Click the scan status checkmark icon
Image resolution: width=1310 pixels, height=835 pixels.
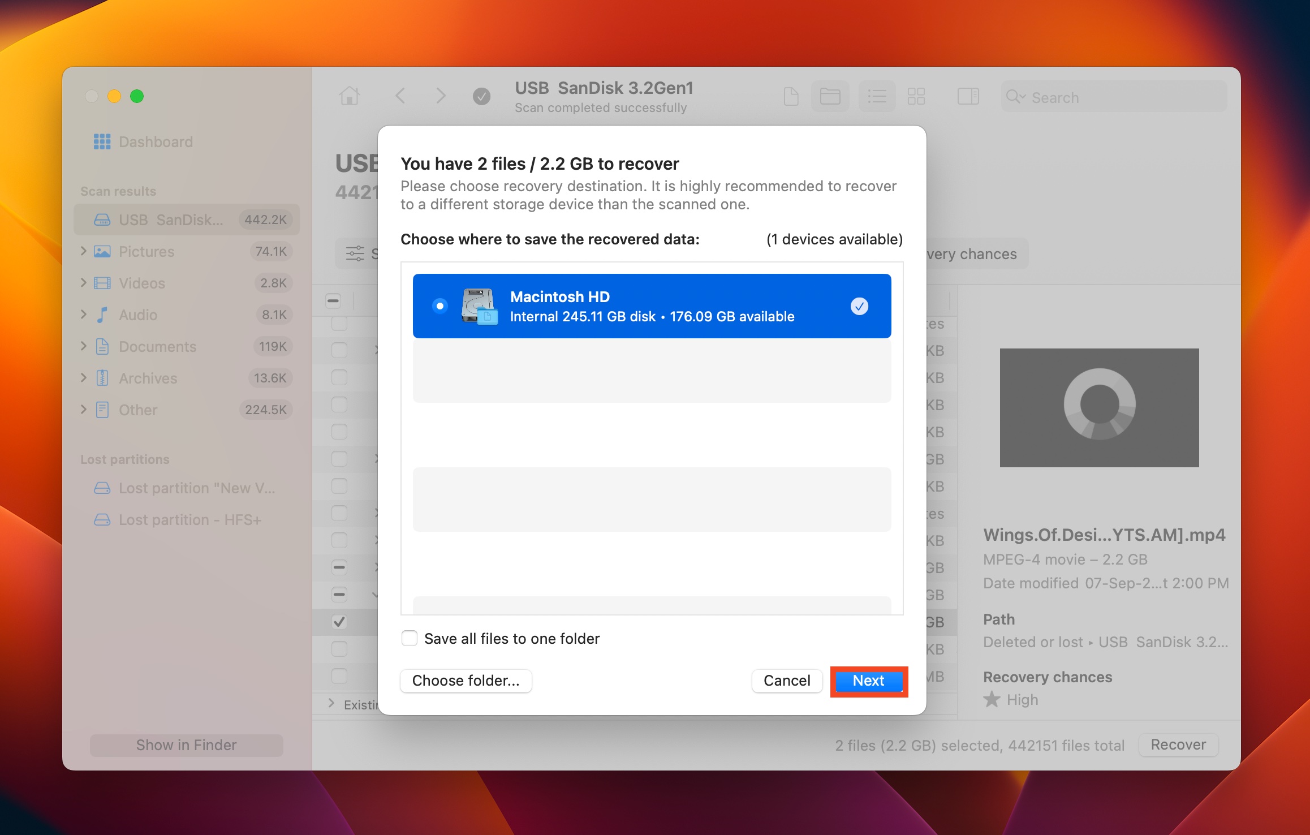click(483, 97)
